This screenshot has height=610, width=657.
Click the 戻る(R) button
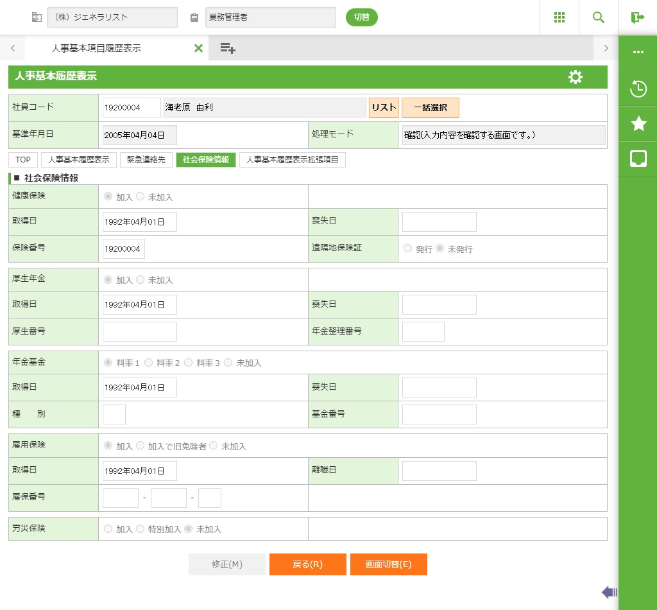click(x=307, y=564)
